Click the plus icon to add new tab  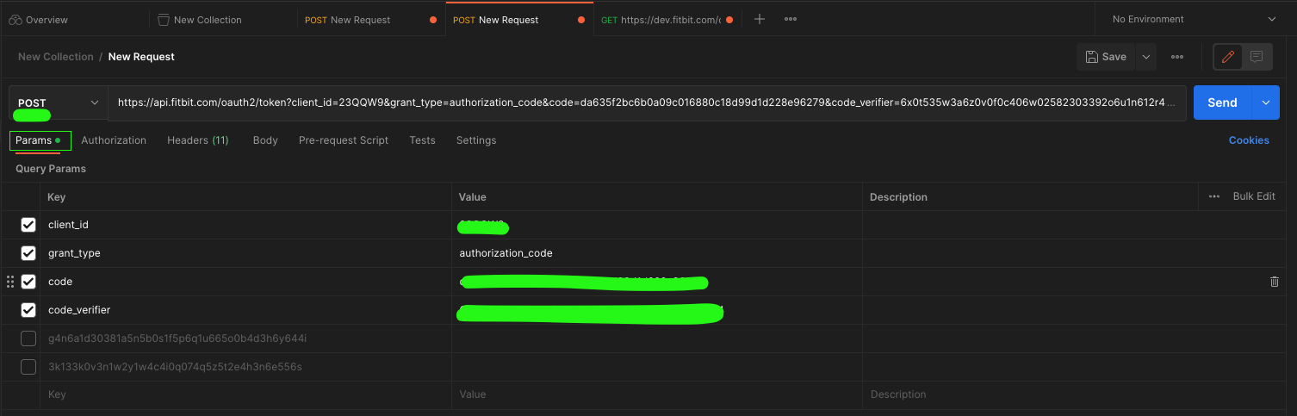(x=759, y=20)
